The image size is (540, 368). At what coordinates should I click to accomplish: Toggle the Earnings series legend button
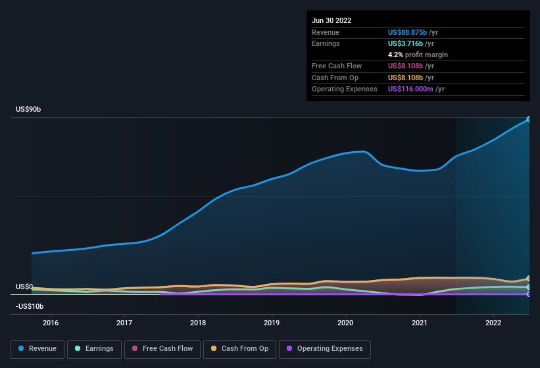click(x=94, y=349)
